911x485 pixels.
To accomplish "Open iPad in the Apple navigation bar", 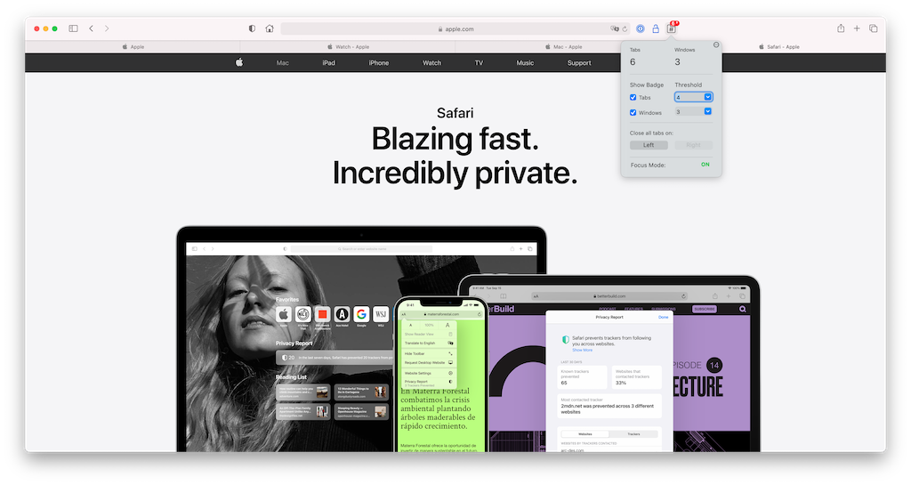I will tap(329, 62).
